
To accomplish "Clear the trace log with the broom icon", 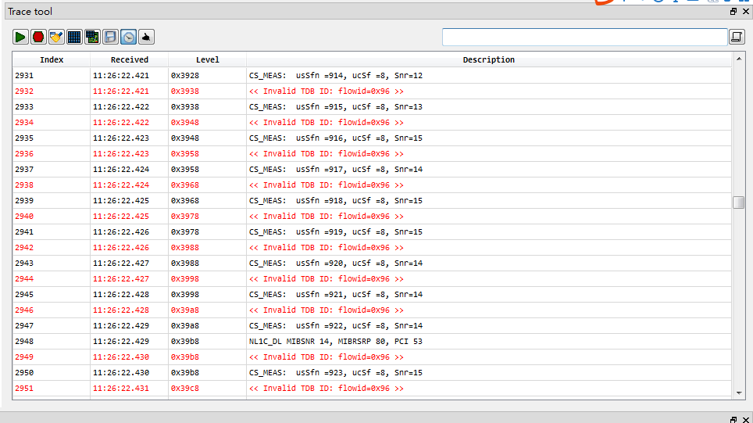I will (56, 37).
